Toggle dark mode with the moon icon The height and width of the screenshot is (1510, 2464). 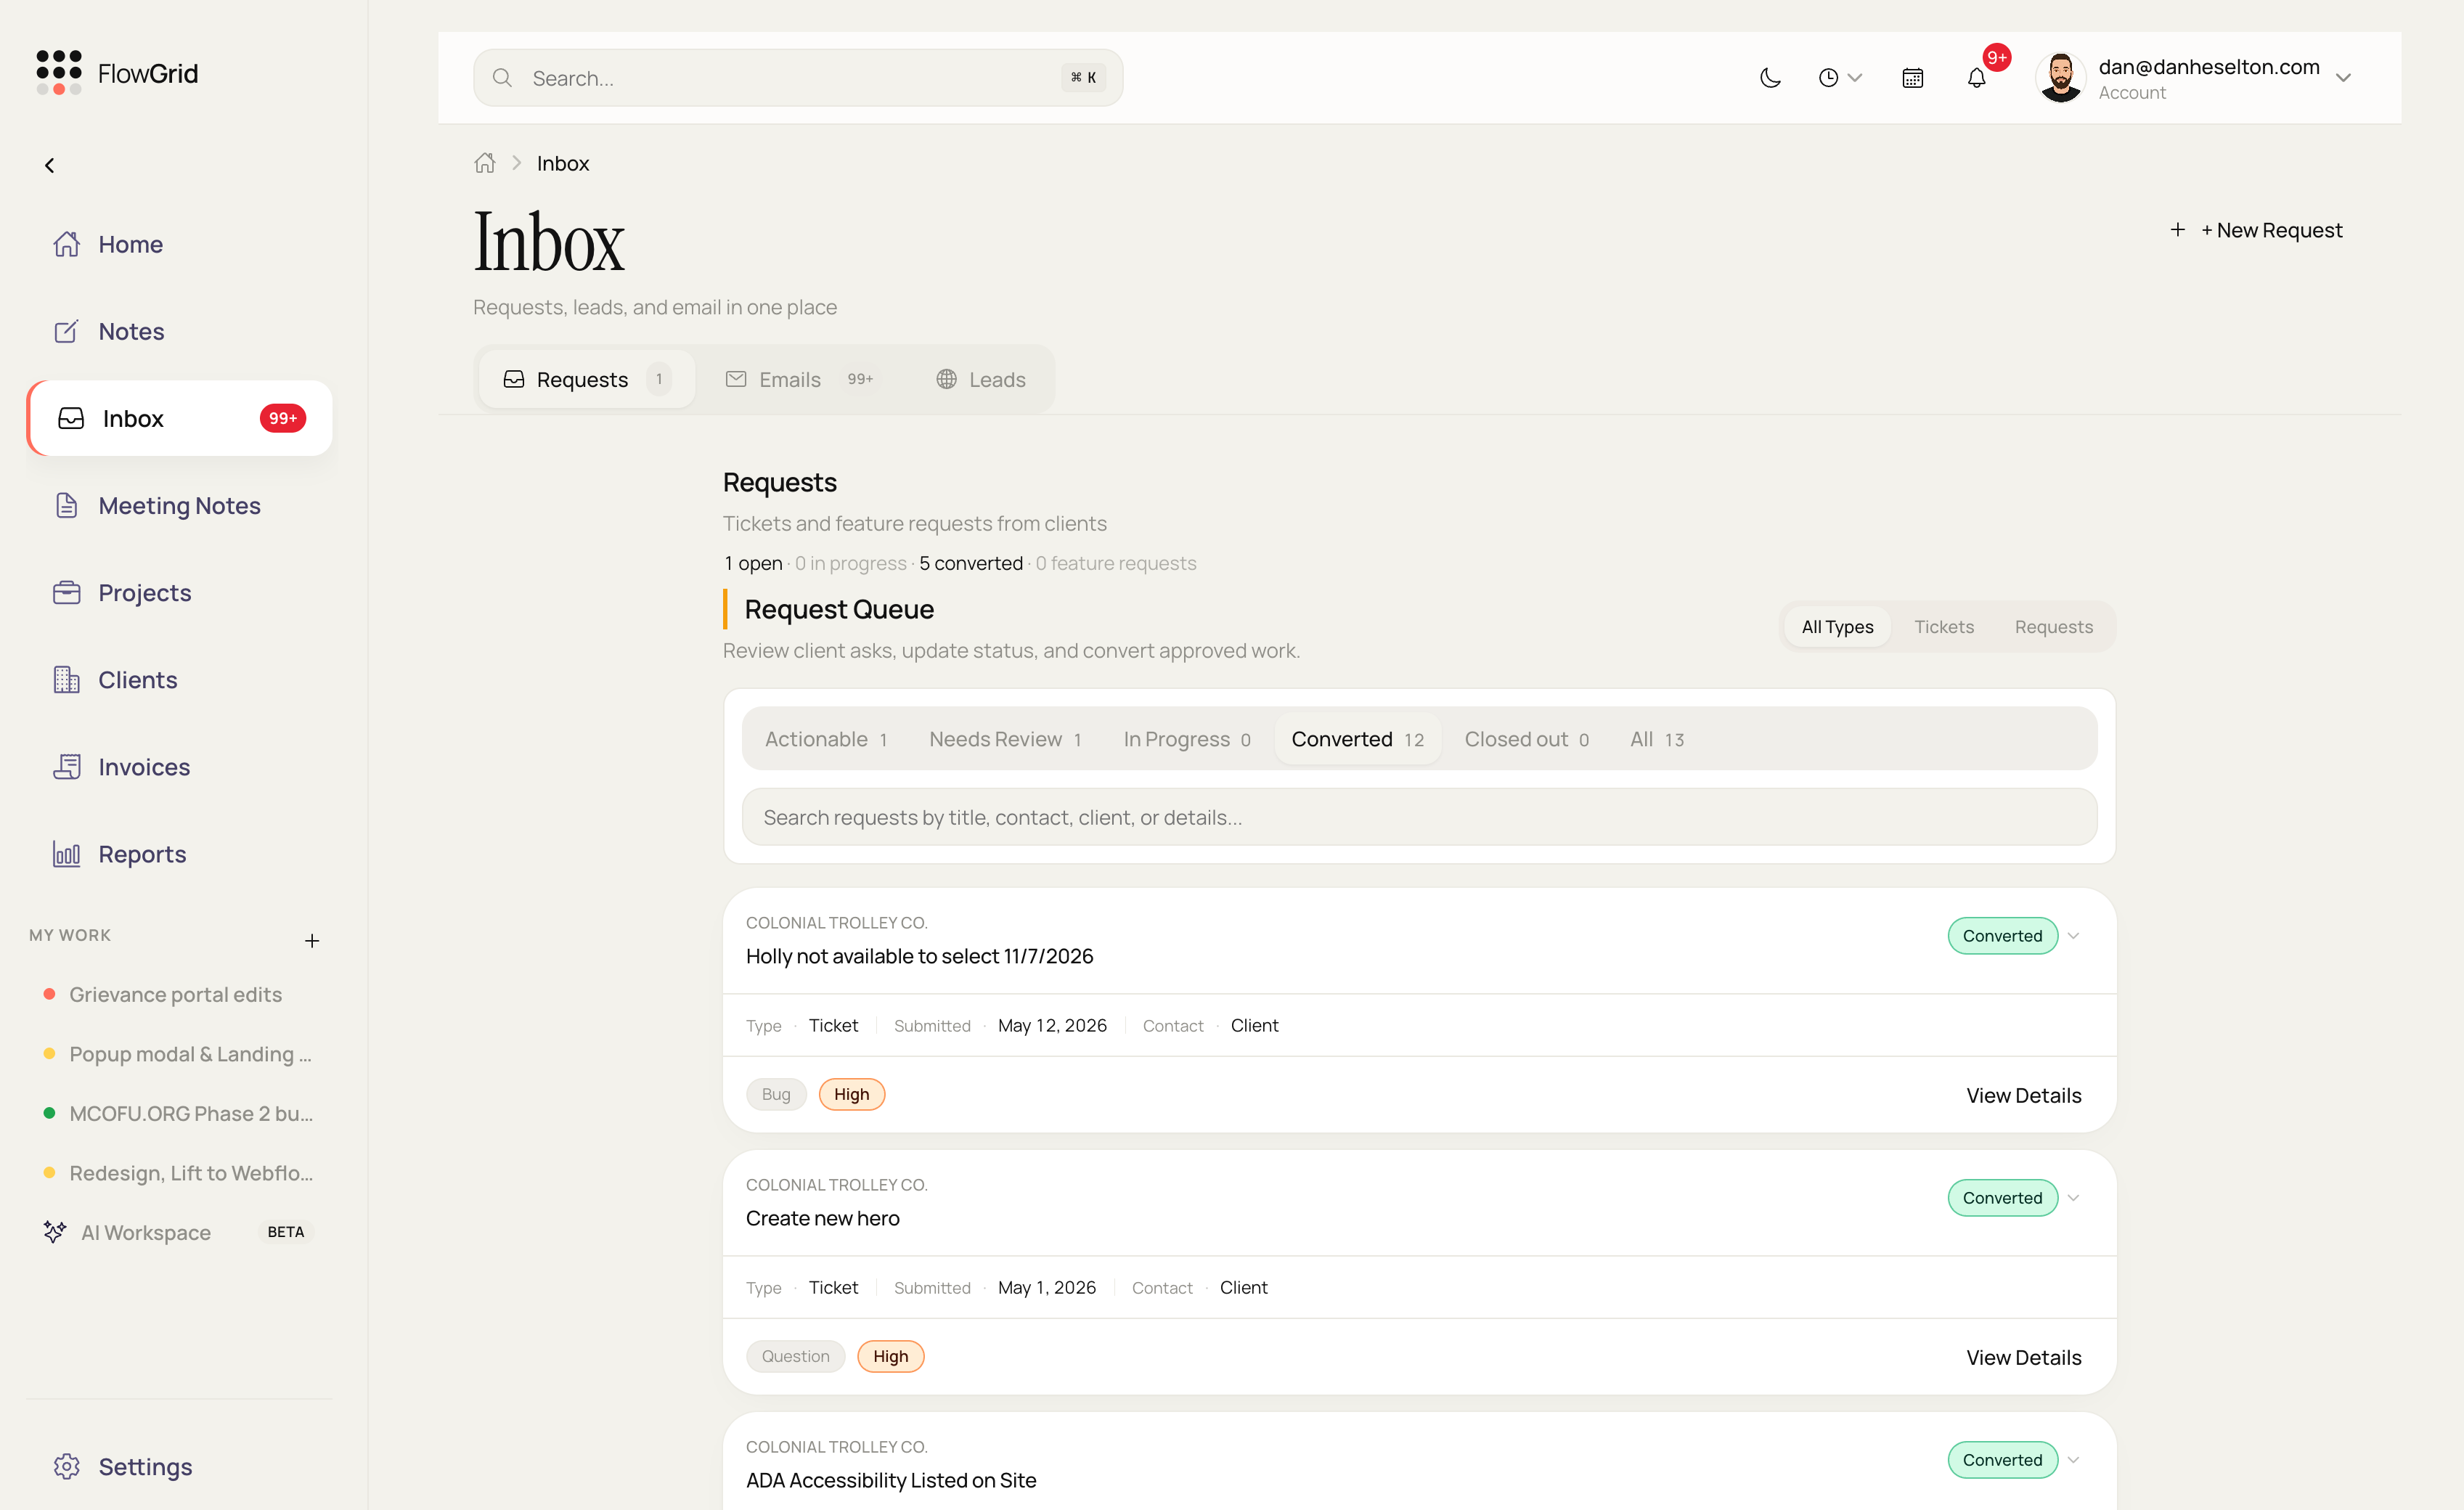[1770, 78]
